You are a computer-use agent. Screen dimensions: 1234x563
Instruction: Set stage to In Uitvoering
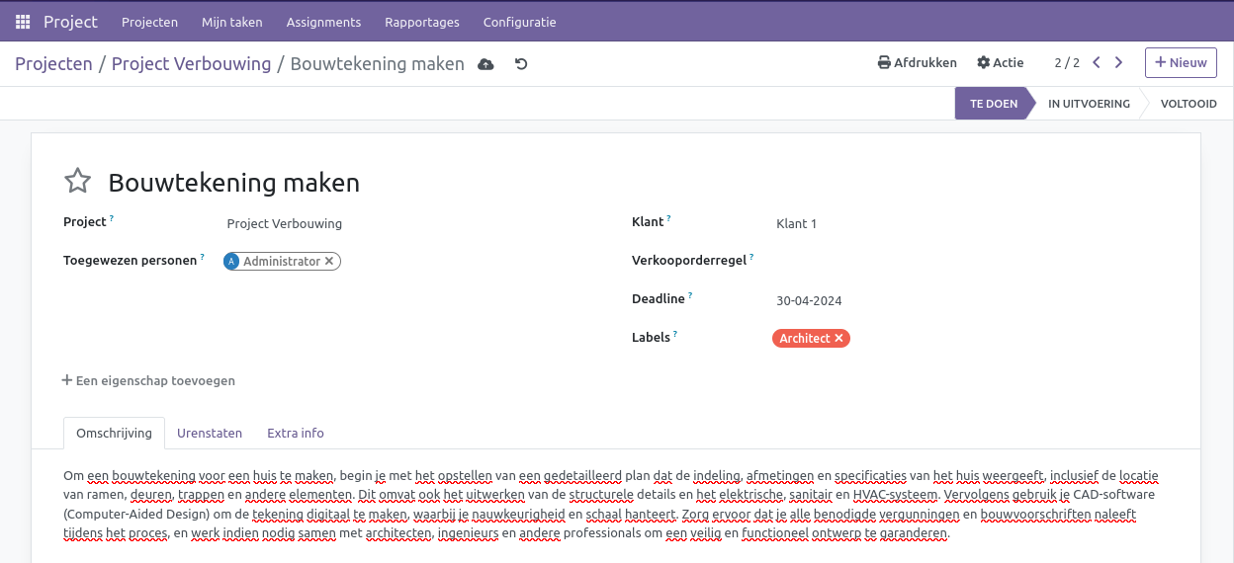1089,104
